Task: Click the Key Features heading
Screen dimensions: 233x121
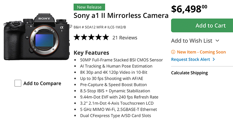Action: point(92,53)
